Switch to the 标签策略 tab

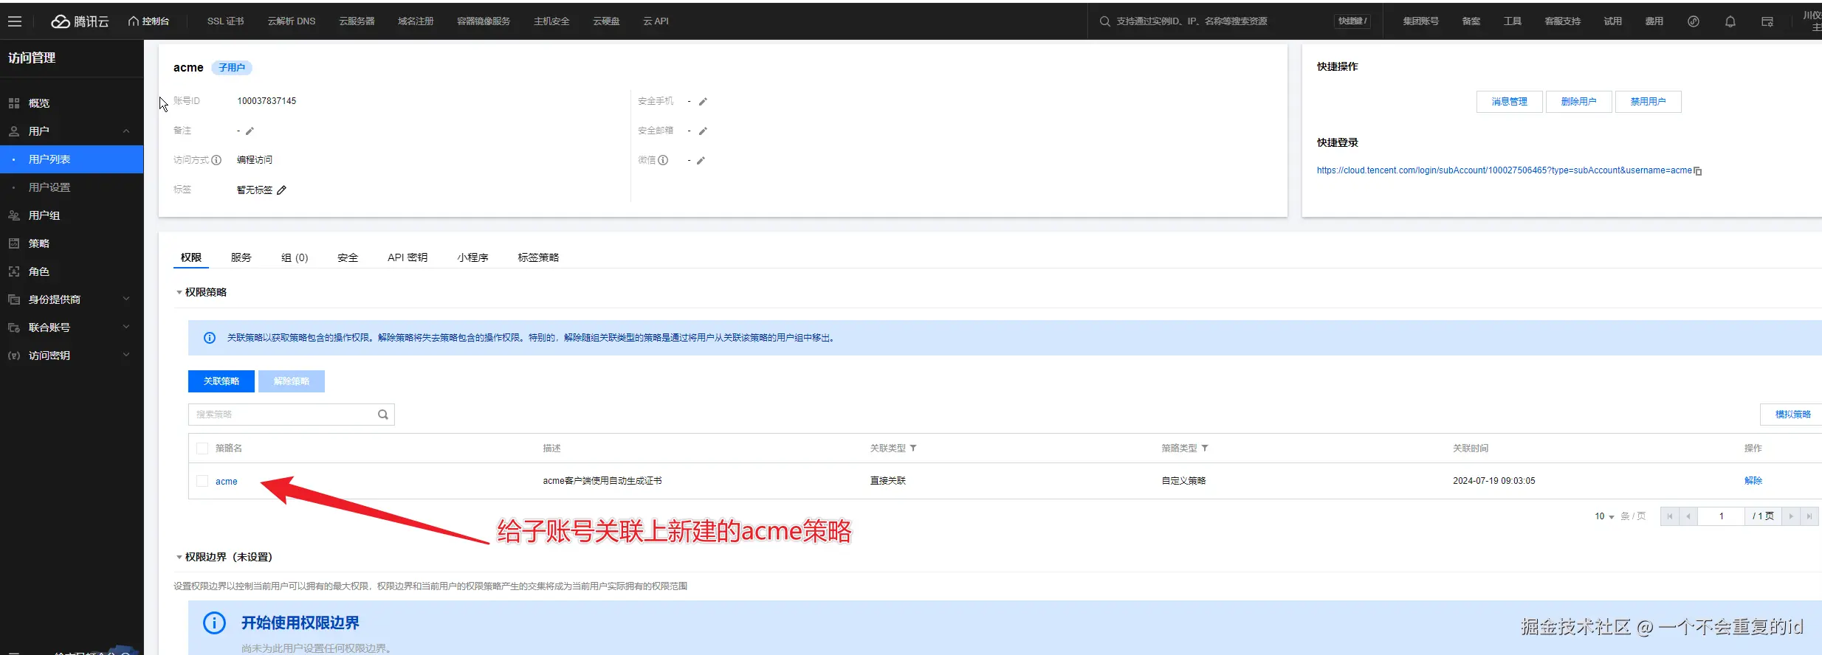pos(538,257)
